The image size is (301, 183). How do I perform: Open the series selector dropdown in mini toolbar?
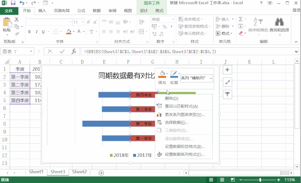click(x=211, y=78)
